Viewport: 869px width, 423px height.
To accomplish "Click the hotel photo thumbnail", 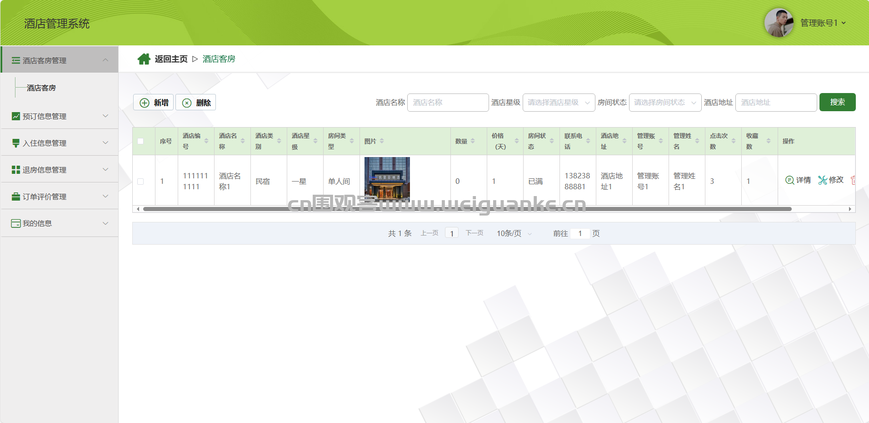I will pyautogui.click(x=387, y=179).
